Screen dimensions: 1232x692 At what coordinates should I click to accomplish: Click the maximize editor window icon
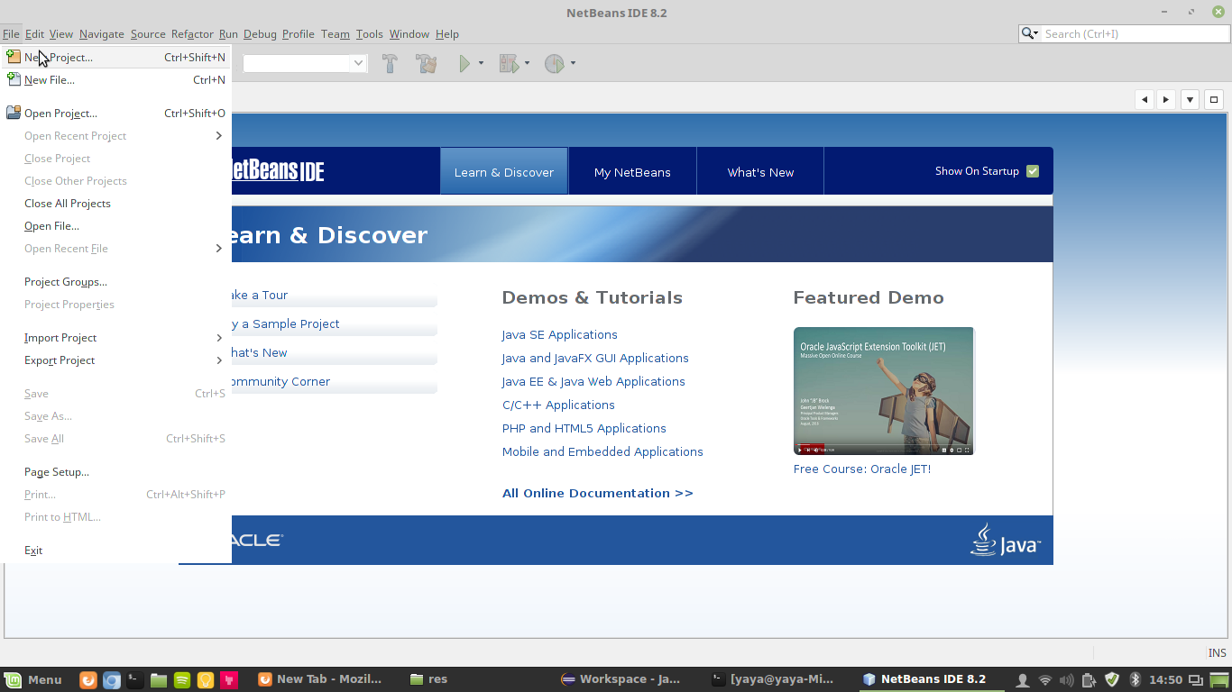pos(1214,99)
